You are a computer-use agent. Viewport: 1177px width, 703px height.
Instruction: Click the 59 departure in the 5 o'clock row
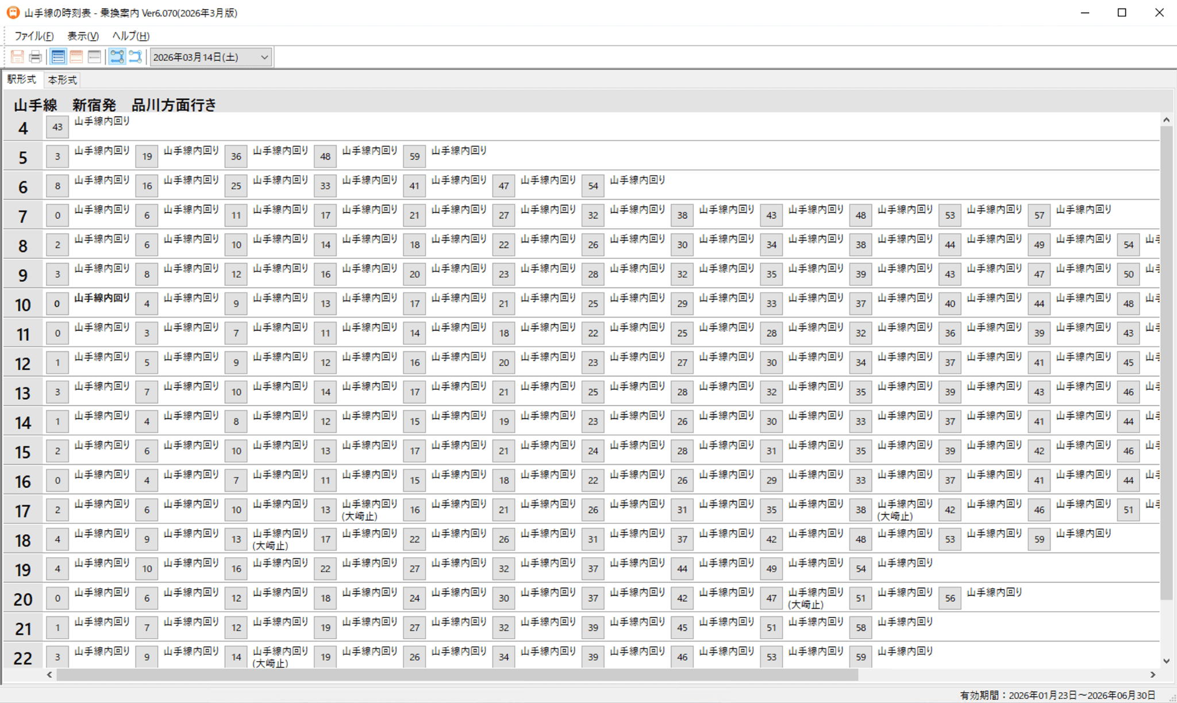pyautogui.click(x=414, y=156)
